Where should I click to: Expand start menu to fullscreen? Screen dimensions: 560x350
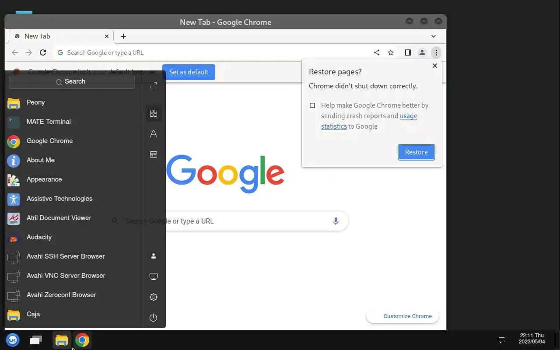click(x=154, y=85)
